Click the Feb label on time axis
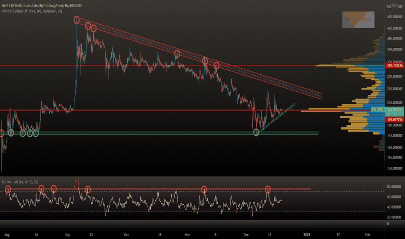This screenshot has height=239, width=405. 368,235
